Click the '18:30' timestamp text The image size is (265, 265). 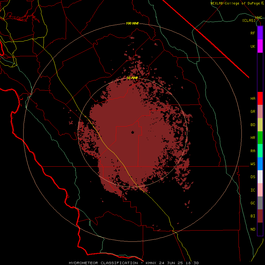pyautogui.click(x=193, y=263)
